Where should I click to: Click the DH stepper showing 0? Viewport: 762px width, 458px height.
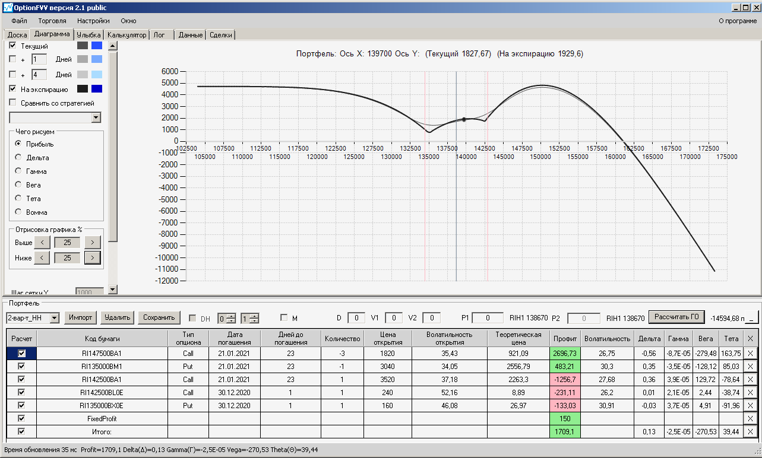[x=226, y=318]
